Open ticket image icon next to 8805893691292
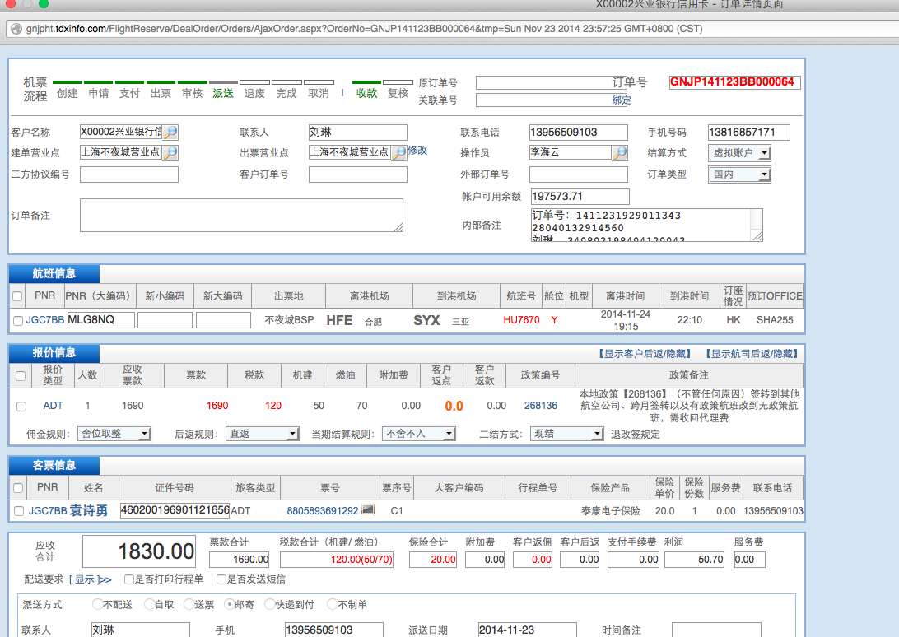The image size is (899, 637). 368,509
